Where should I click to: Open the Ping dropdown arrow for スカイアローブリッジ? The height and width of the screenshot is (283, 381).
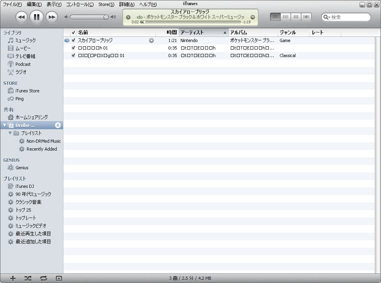pyautogui.click(x=151, y=40)
